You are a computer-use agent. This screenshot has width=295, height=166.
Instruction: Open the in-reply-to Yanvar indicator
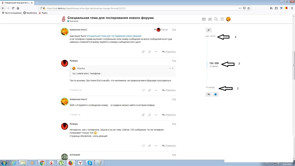click(x=161, y=30)
